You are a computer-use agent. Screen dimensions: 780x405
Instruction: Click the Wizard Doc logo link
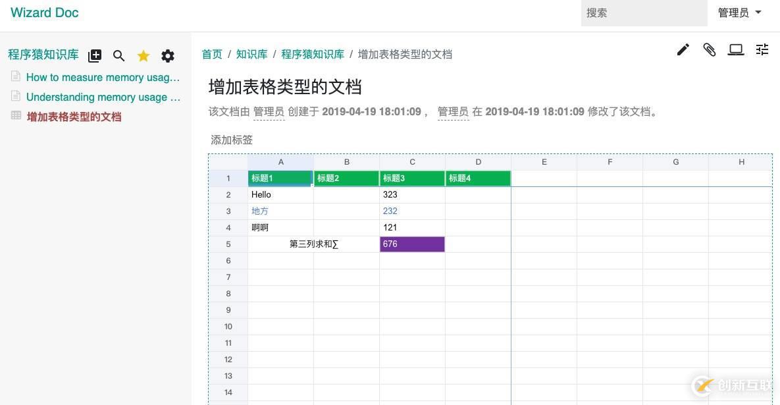[45, 13]
